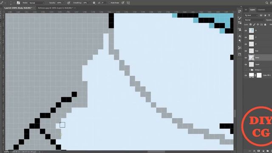Select the top layer thumbnail
The width and height of the screenshot is (272, 153).
pos(251,31)
